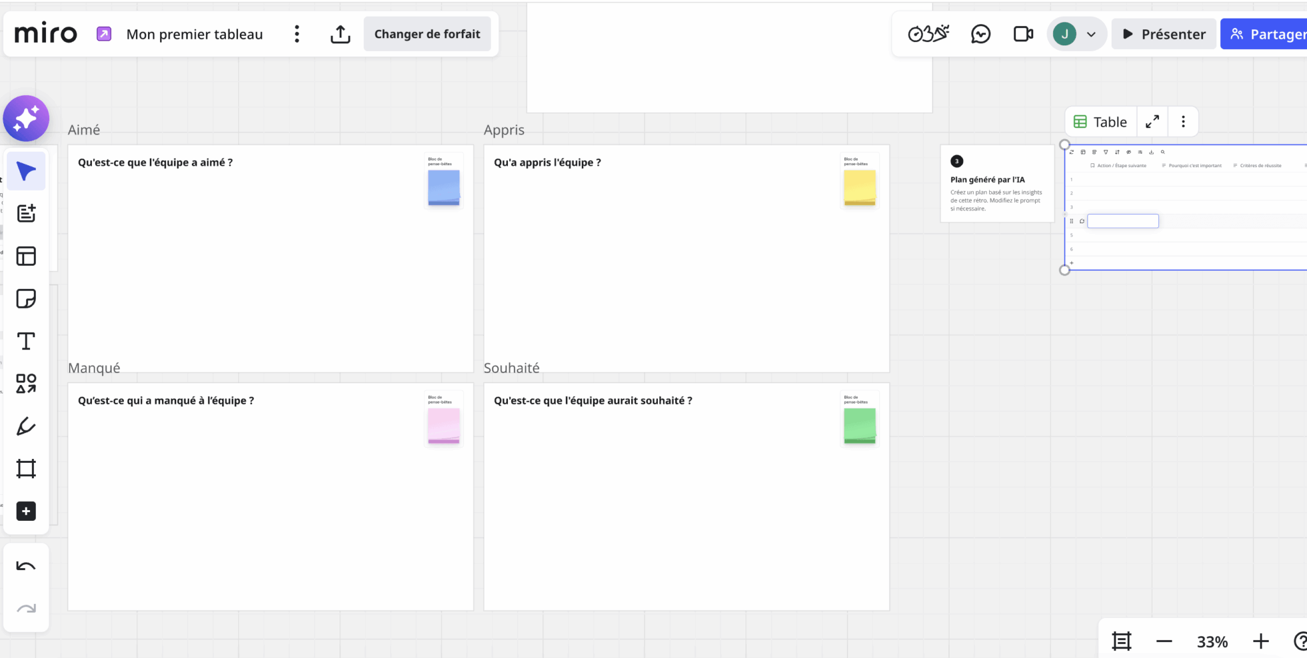Open the help question mark
1307x658 pixels.
[x=1300, y=641]
